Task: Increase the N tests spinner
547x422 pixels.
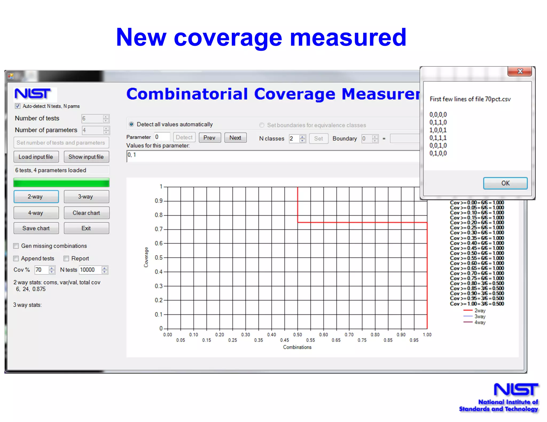Action: pos(105,268)
